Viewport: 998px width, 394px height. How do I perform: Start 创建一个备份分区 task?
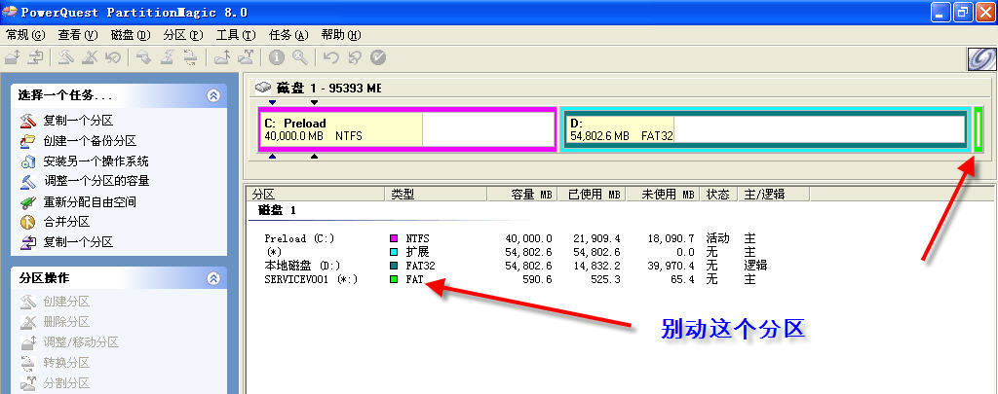click(x=90, y=141)
